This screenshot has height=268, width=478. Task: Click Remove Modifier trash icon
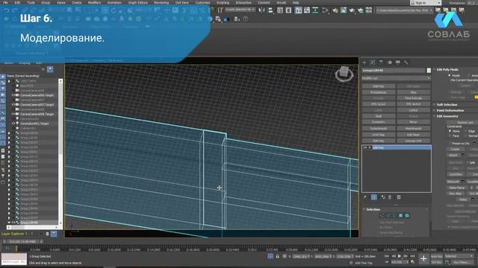coord(390,197)
